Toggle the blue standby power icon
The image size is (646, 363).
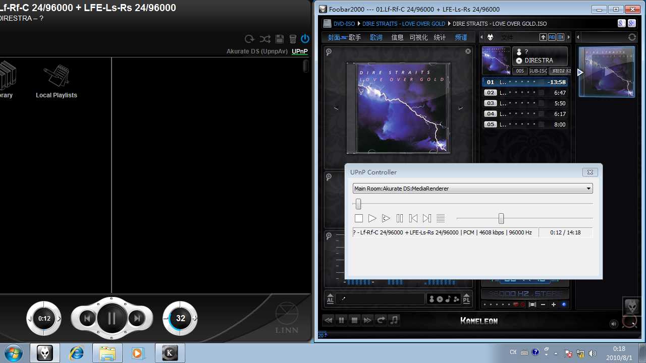(x=305, y=39)
